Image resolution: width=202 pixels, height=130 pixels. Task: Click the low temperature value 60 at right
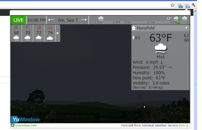(186, 40)
